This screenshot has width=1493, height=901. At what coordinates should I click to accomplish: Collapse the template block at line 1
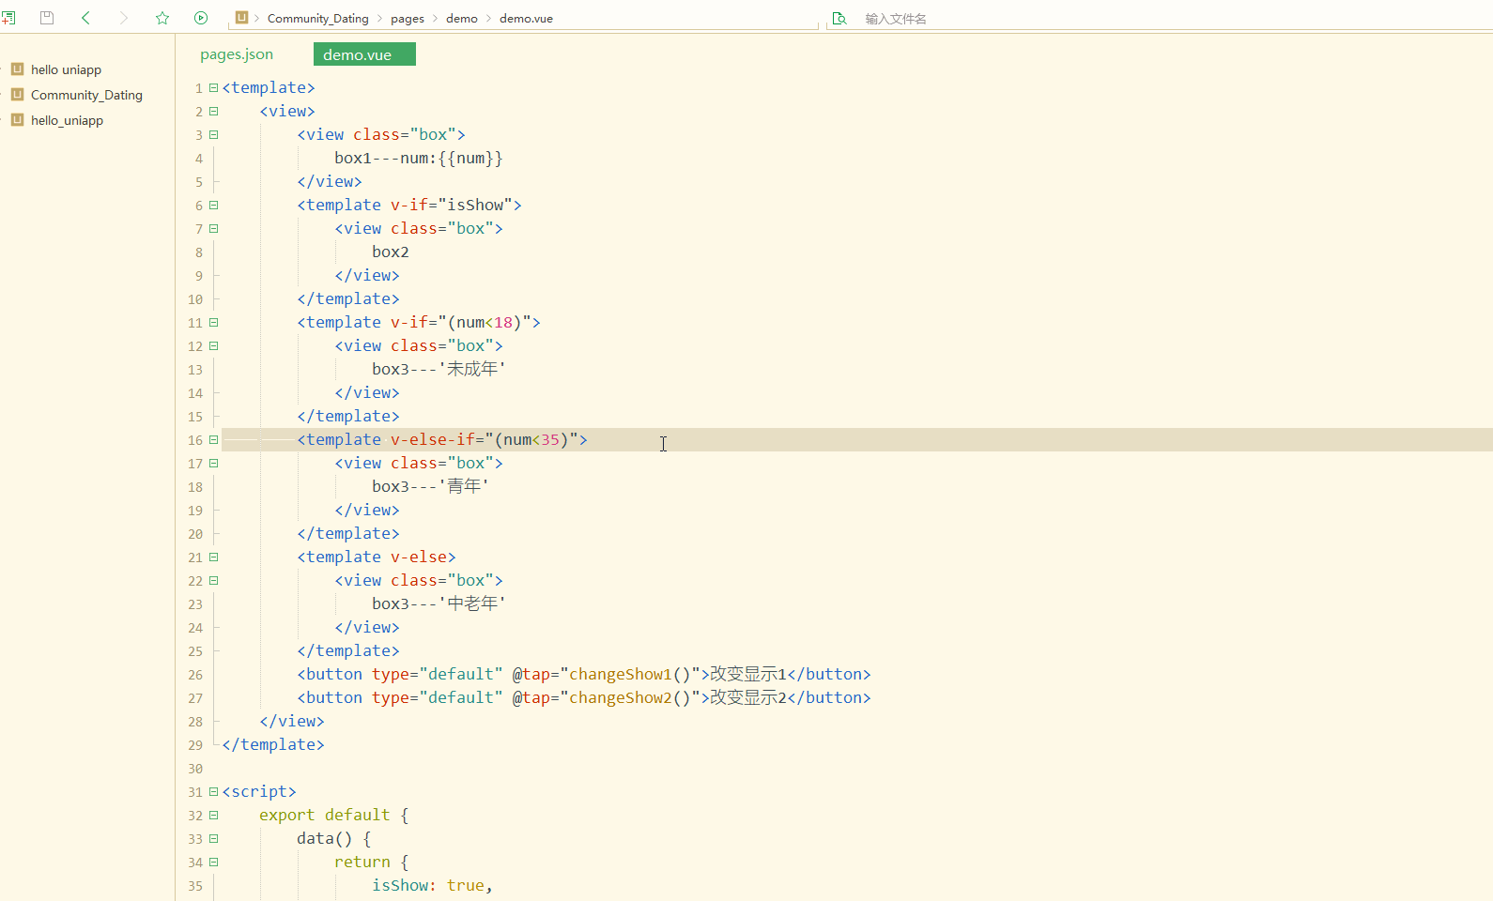pos(213,87)
